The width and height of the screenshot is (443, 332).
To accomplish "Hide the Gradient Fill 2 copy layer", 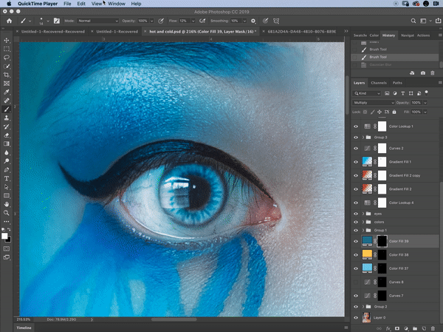I will click(356, 175).
